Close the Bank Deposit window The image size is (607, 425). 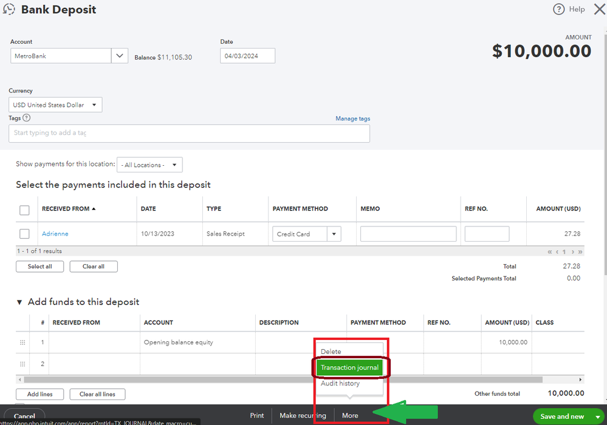[600, 9]
